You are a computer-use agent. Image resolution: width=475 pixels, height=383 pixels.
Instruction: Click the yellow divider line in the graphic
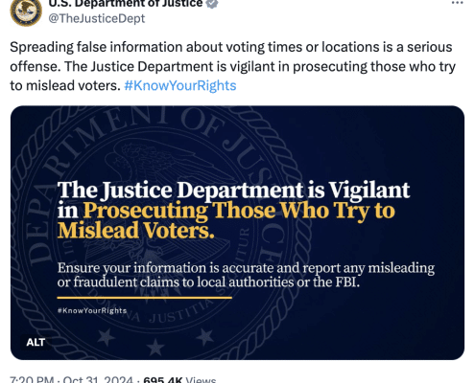pos(145,298)
